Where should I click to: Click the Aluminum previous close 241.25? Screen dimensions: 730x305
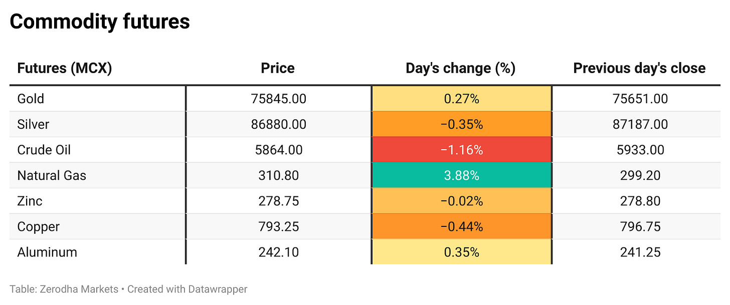[x=639, y=252]
